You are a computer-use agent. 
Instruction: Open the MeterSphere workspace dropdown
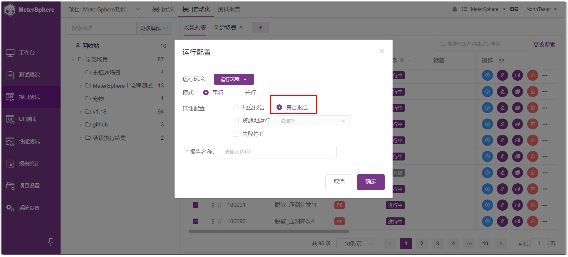[x=488, y=9]
